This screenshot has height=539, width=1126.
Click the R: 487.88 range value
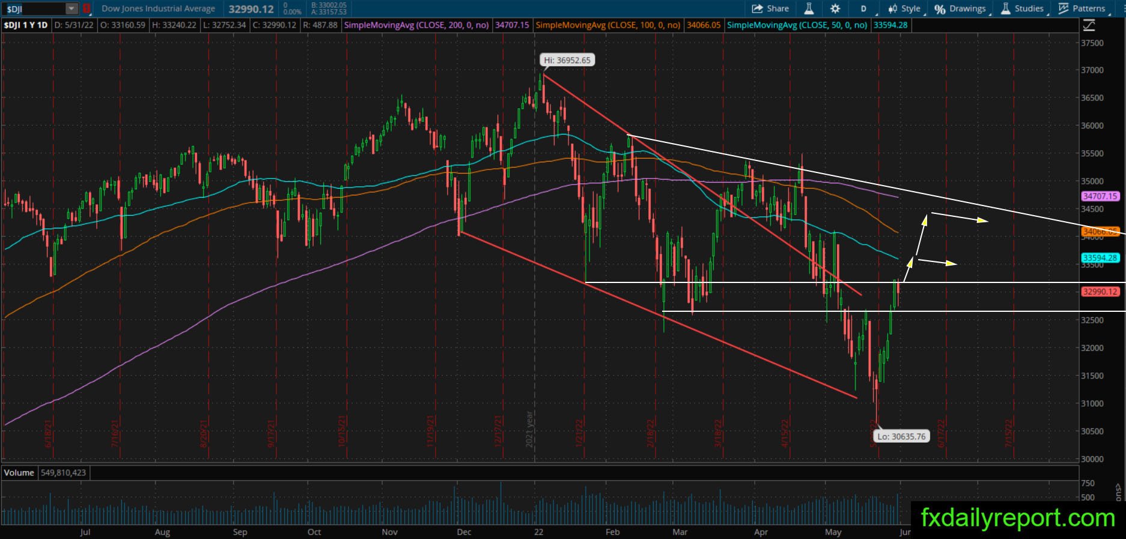tap(320, 25)
